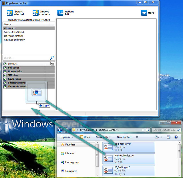Screen dimensions: 183x178
Task: Expand the address bar history dropdown
Action: pos(143,130)
